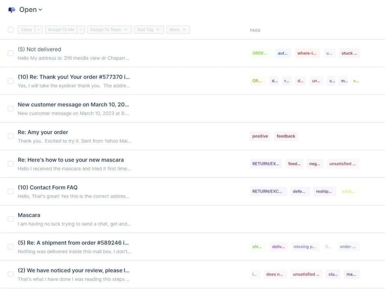Open 'A shipment from order #589246' ticket

click(73, 243)
